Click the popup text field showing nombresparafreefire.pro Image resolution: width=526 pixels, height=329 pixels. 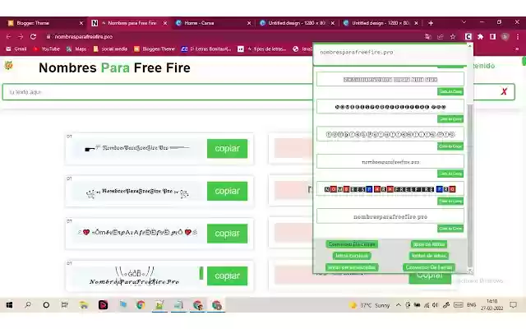(390, 53)
